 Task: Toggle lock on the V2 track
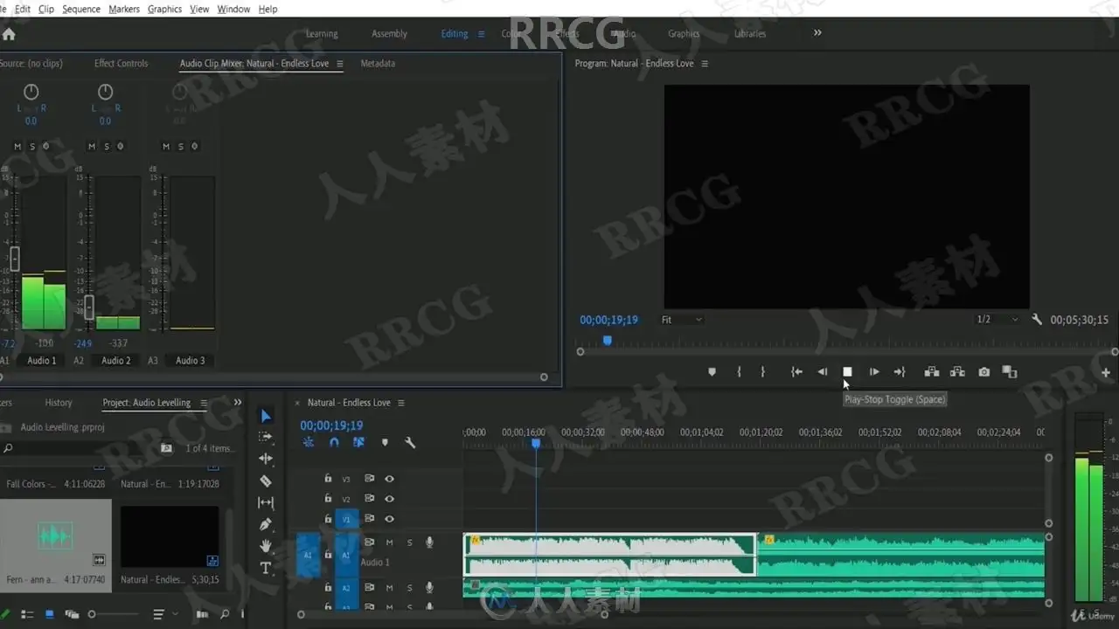(x=328, y=499)
